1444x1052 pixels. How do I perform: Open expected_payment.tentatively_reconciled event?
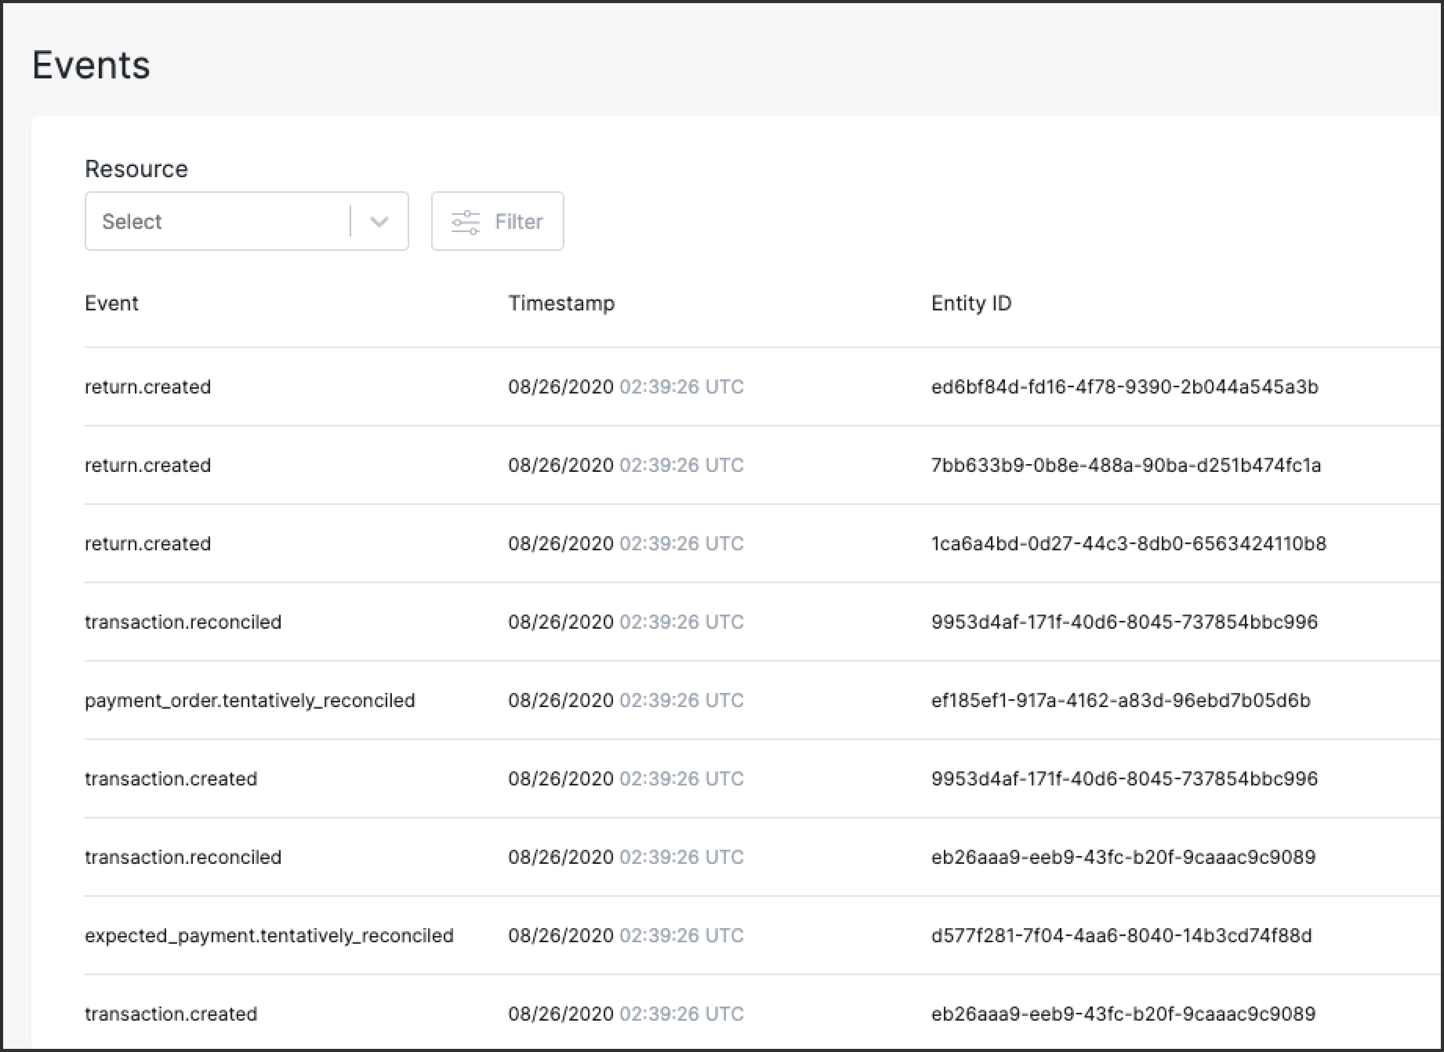(x=269, y=935)
